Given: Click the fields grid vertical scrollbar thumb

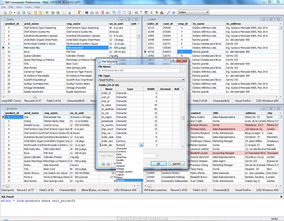Looking at the screenshot, I should 183,118.
